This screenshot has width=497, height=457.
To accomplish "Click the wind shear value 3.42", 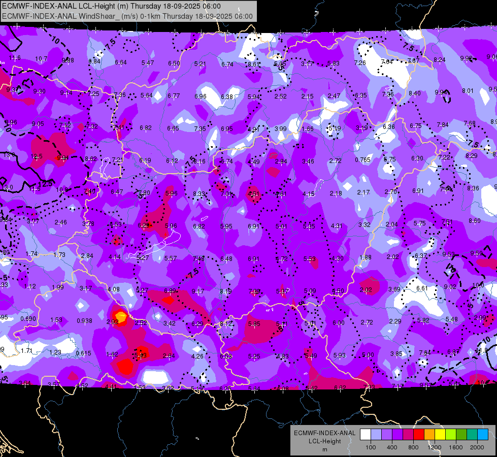I will [169, 323].
